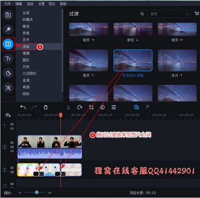200x198 pixels.
Task: Select the 涟漪 category
Action: click(26, 80)
